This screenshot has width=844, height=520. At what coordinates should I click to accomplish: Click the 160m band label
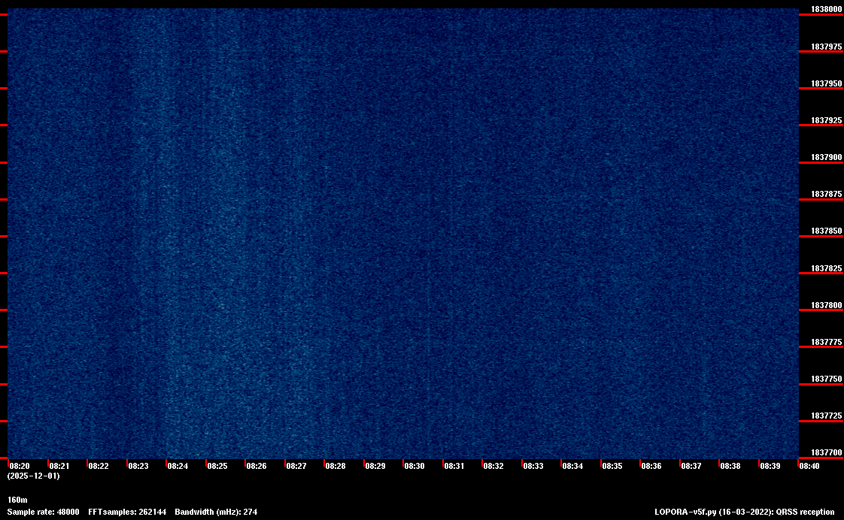(17, 500)
